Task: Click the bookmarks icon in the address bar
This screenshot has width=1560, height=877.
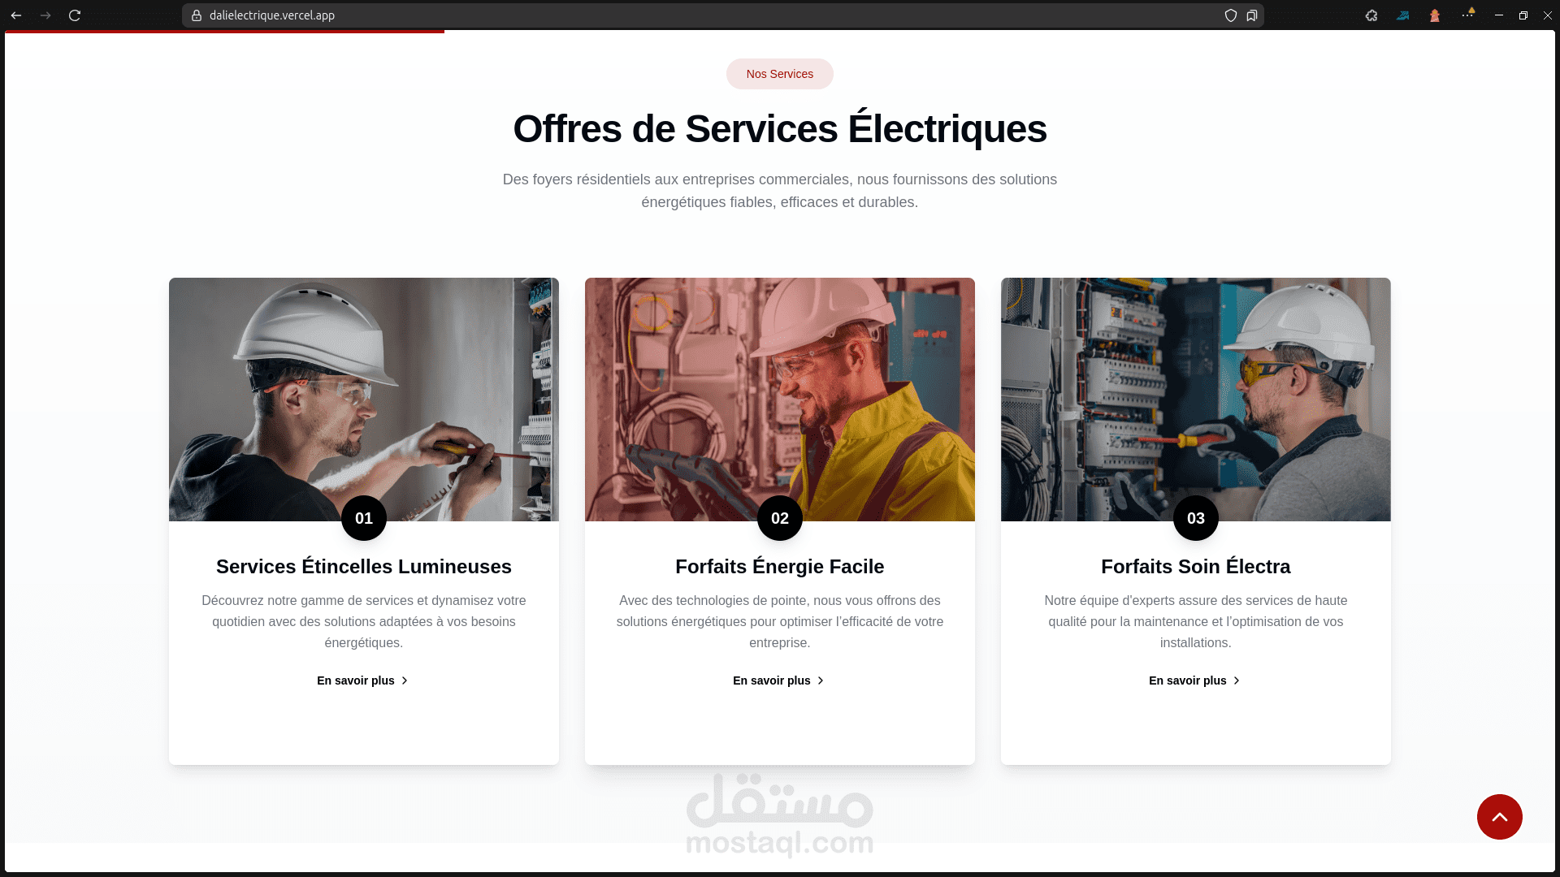Action: pos(1252,15)
